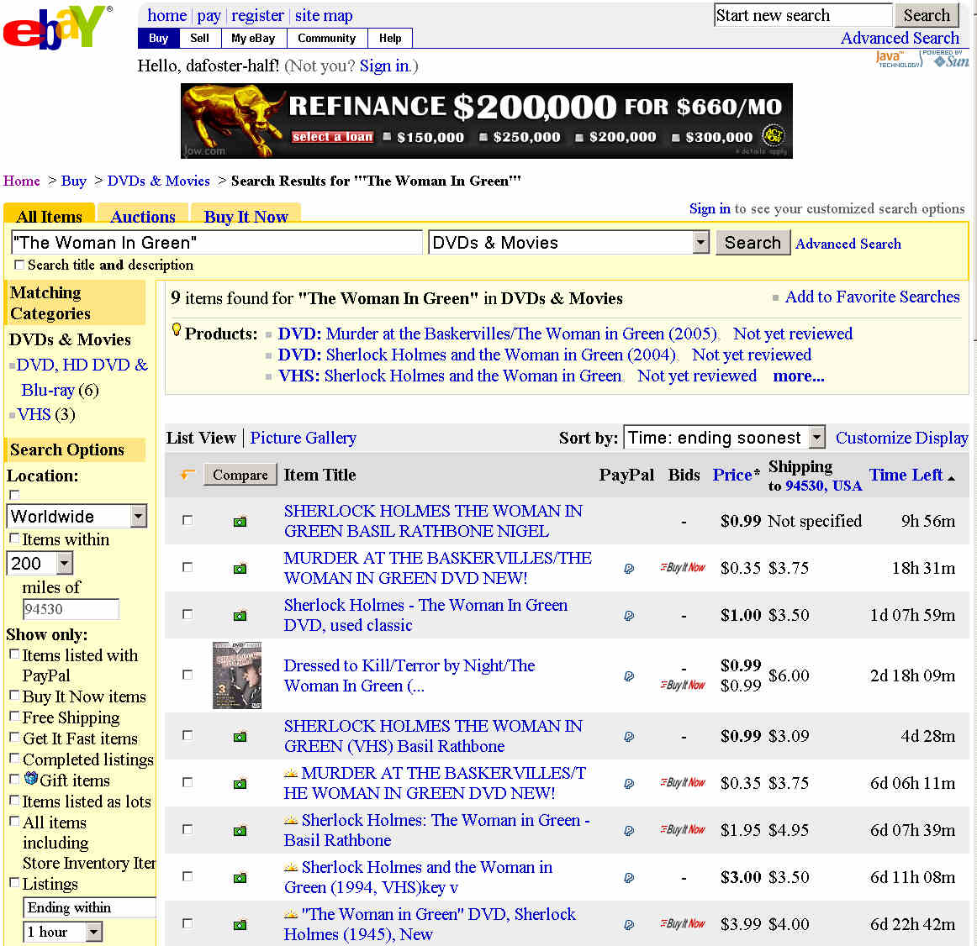
Task: Enable the Buy It Now items filter
Action: (x=13, y=696)
